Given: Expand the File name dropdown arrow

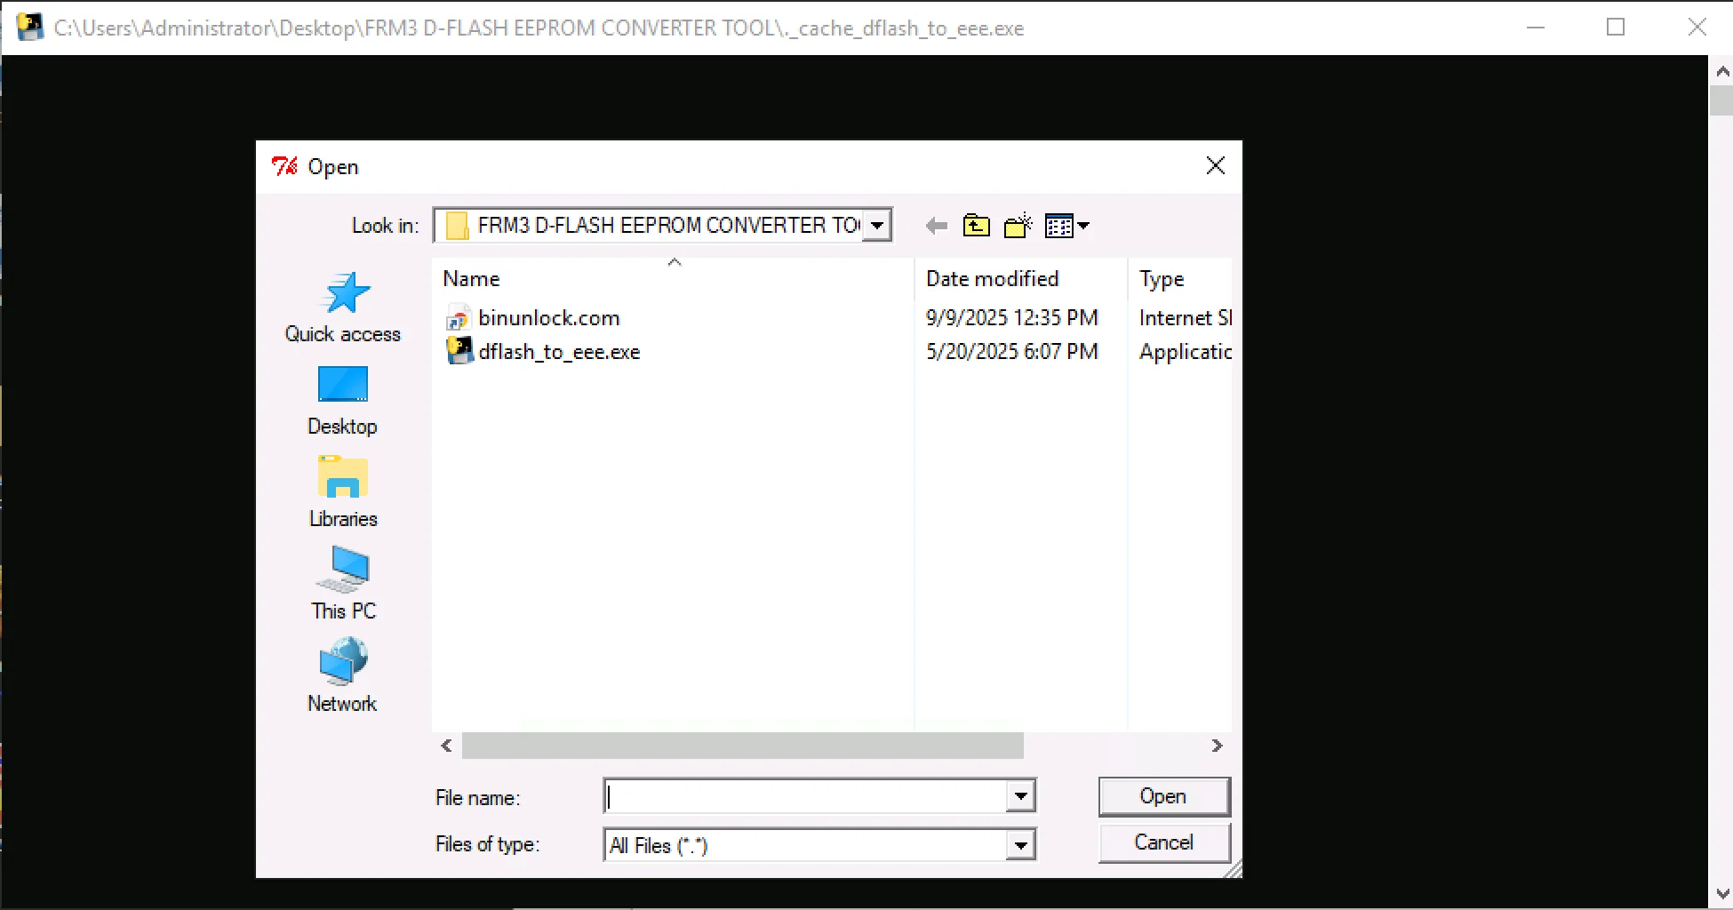Looking at the screenshot, I should pyautogui.click(x=1020, y=796).
